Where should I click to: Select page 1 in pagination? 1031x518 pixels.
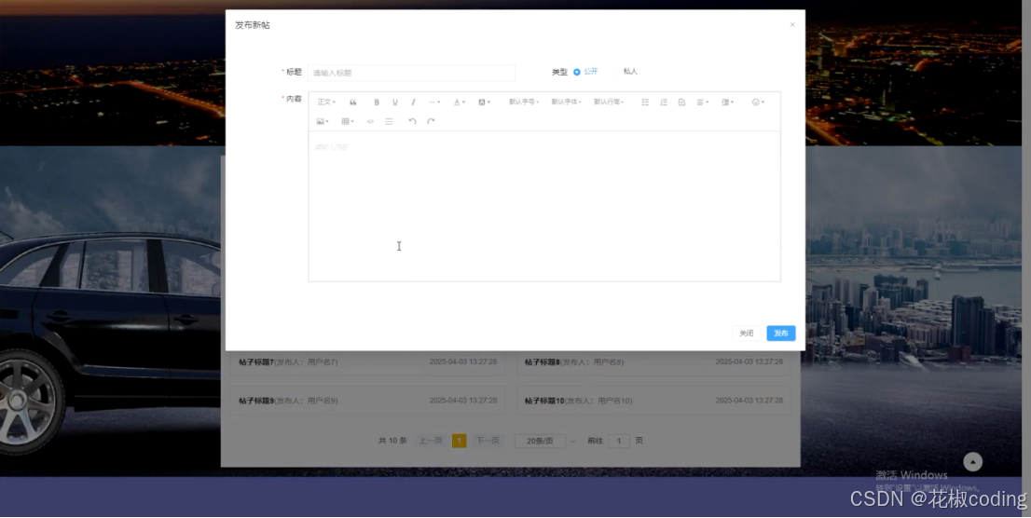[x=459, y=441]
